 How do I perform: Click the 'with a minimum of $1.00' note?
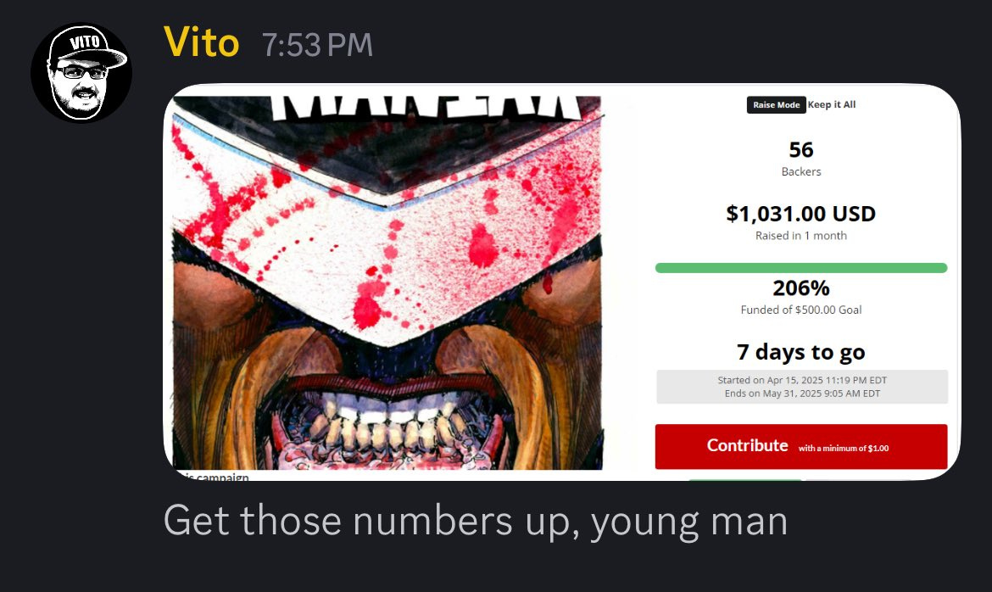pos(844,449)
